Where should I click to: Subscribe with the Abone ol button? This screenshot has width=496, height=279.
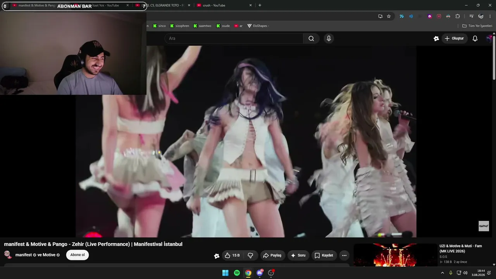point(77,255)
